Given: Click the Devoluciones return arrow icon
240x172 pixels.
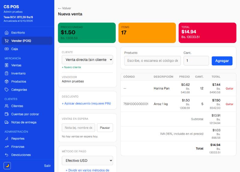Looking at the screenshot, I should pyautogui.click(x=7, y=155).
